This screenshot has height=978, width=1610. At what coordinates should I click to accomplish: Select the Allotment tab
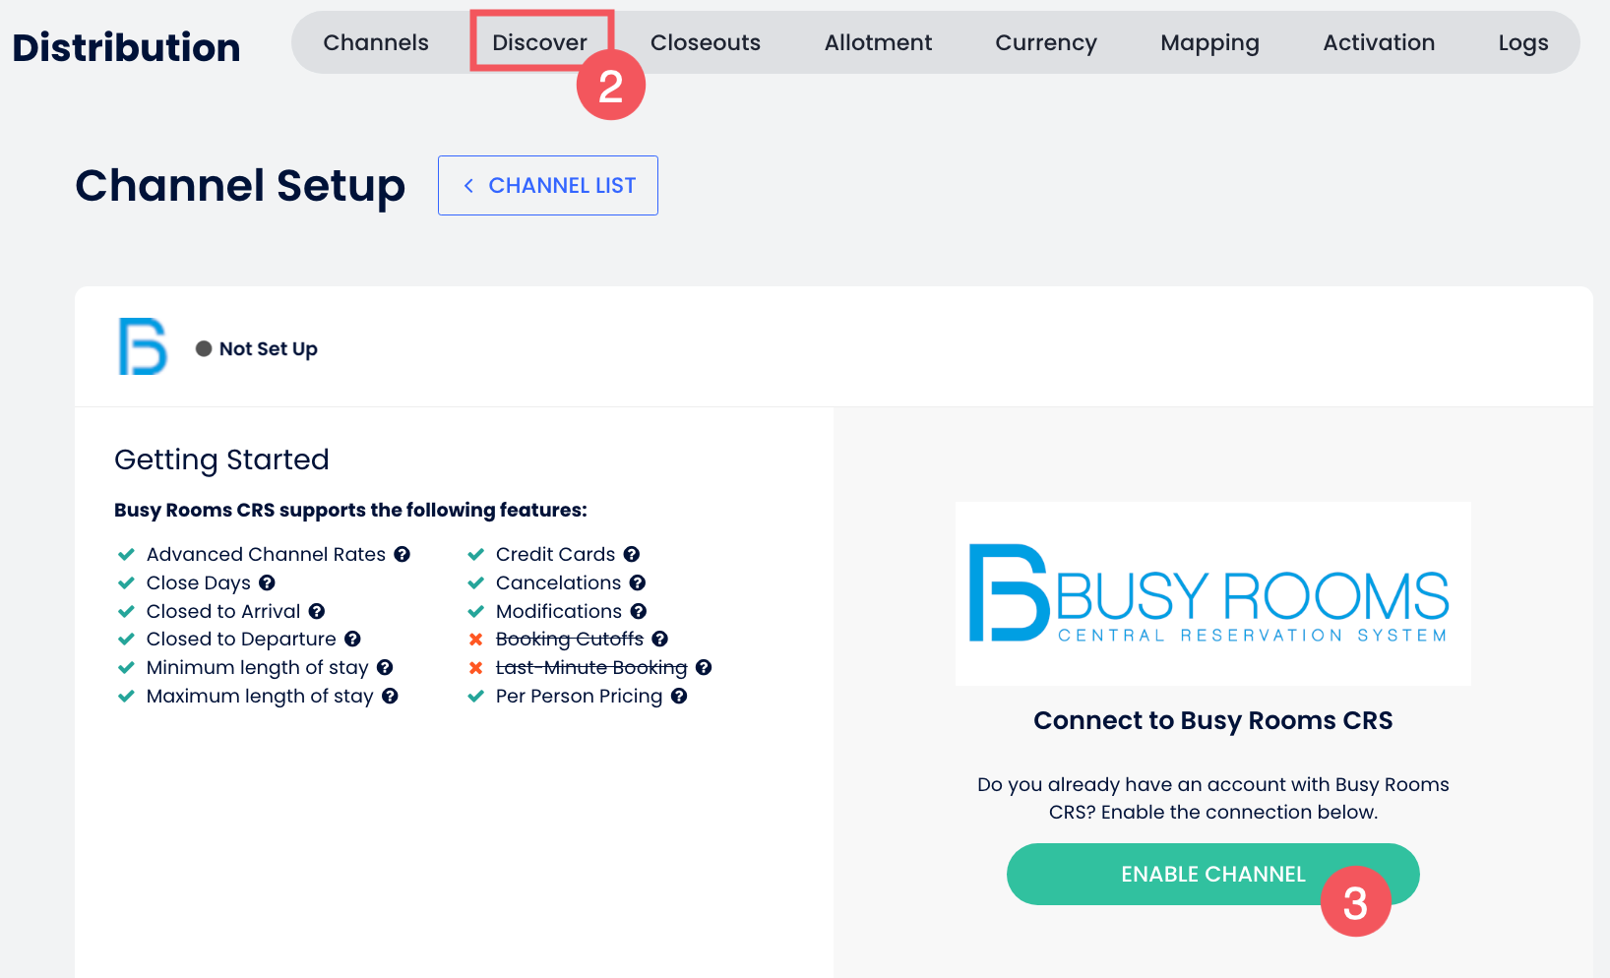point(878,42)
